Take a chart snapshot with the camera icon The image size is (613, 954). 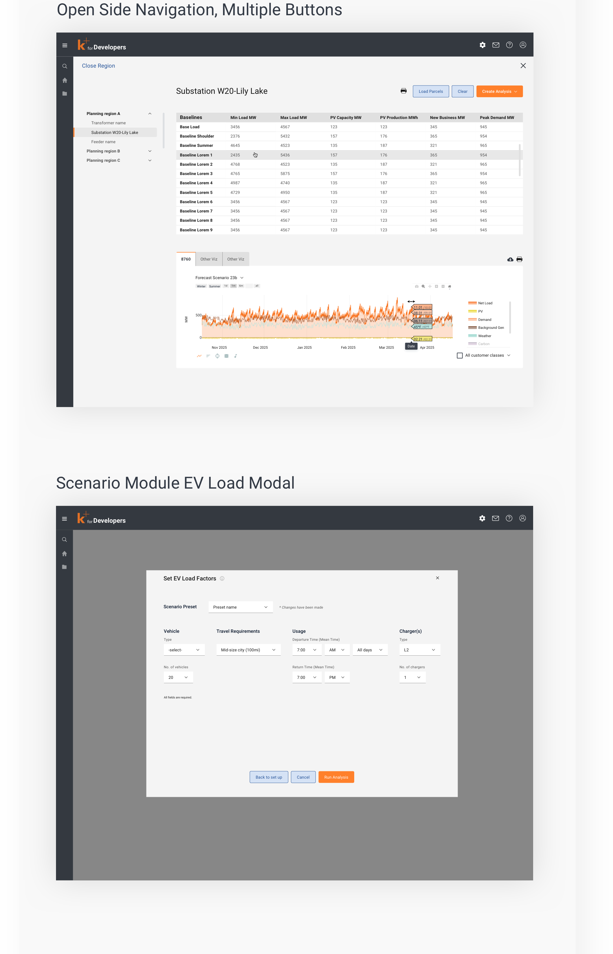417,286
